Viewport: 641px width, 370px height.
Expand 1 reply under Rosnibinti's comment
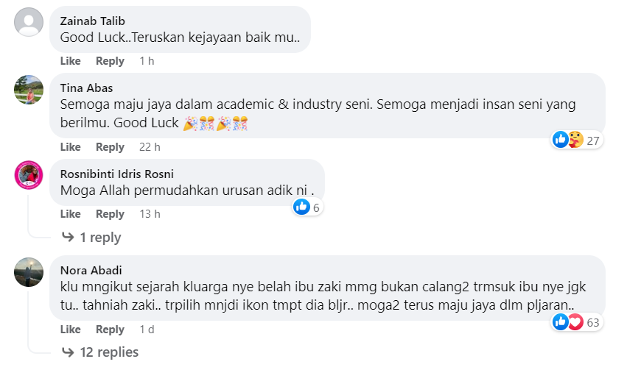pos(100,237)
